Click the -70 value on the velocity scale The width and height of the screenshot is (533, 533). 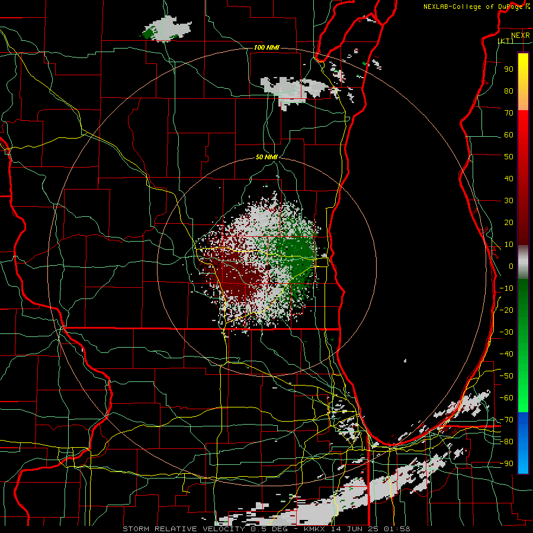pos(506,420)
